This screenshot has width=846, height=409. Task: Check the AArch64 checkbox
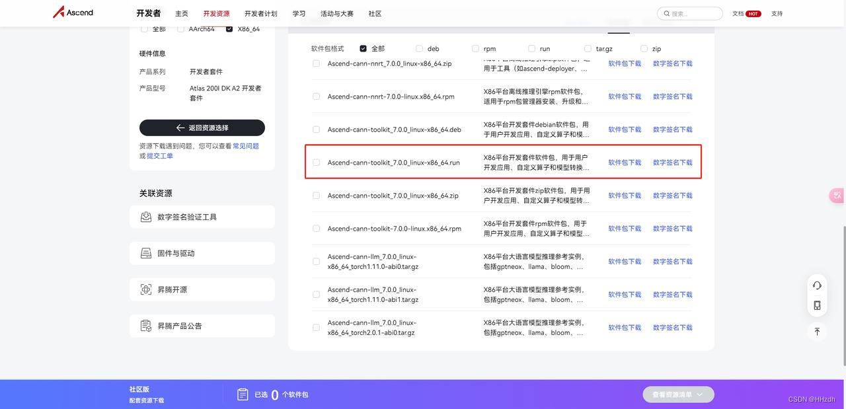tap(180, 29)
